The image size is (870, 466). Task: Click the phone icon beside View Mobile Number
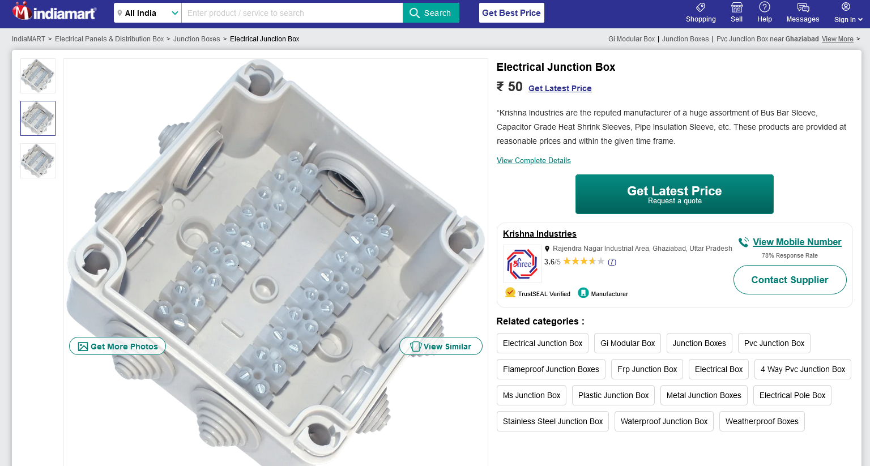pyautogui.click(x=744, y=242)
